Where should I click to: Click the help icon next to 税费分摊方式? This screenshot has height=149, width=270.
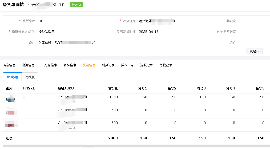point(33,32)
